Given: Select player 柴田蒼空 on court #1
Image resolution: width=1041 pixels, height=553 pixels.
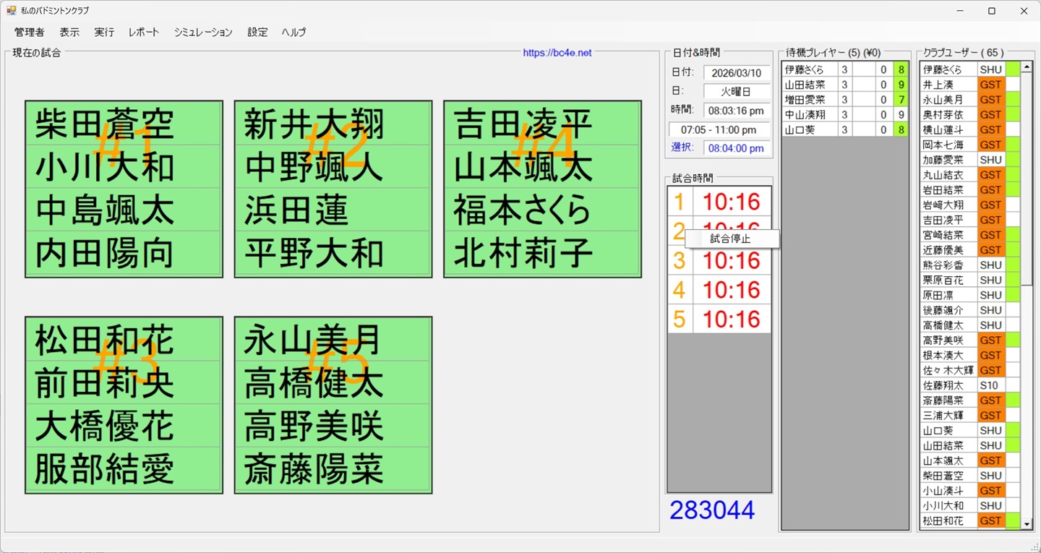Looking at the screenshot, I should [124, 124].
